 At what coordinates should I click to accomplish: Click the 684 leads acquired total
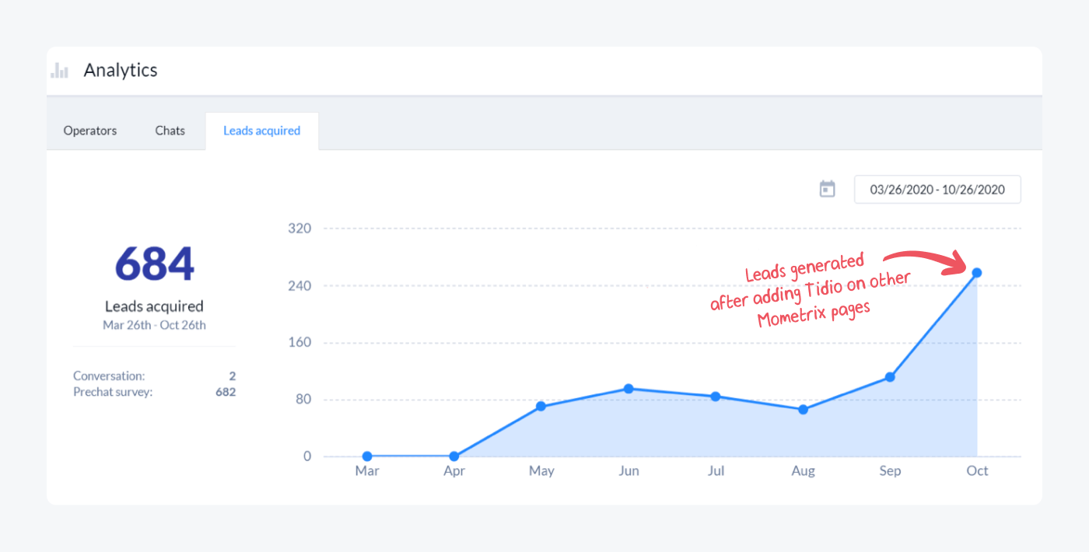point(154,264)
